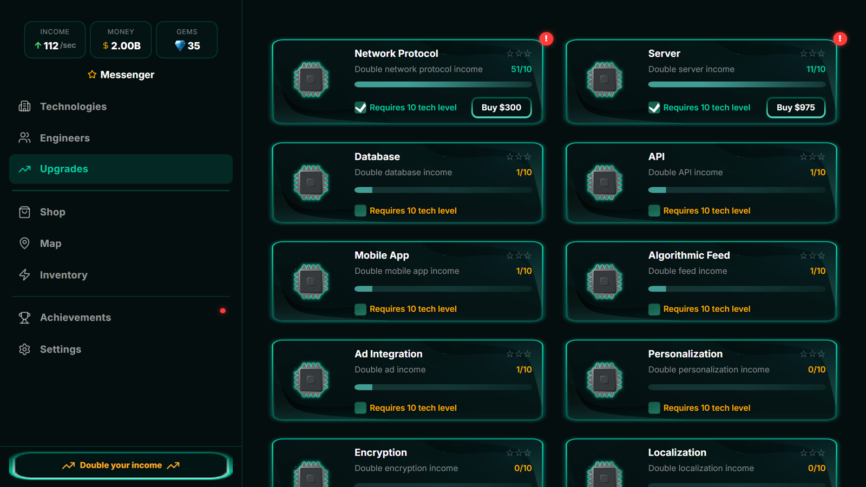Click the Mobile App star rating
This screenshot has height=487, width=866.
tap(519, 255)
